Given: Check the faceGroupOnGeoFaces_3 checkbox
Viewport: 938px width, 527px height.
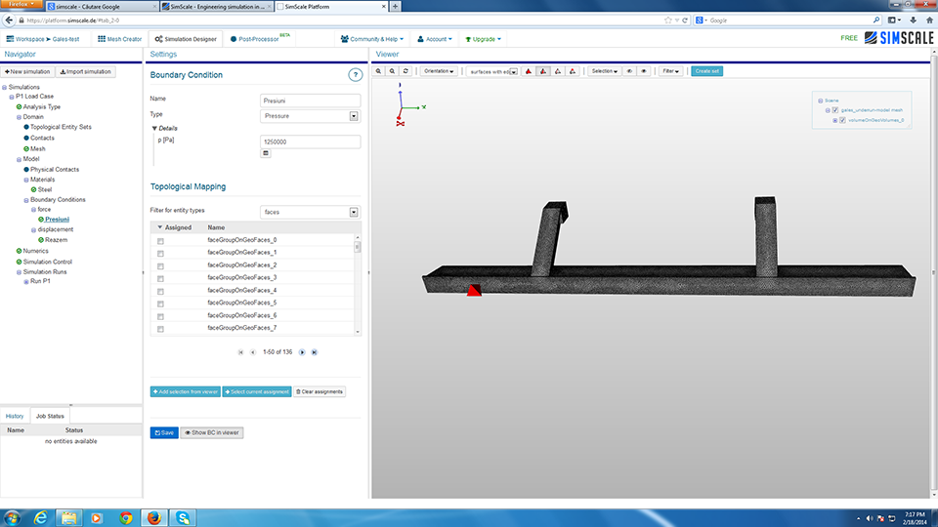Looking at the screenshot, I should coord(160,279).
